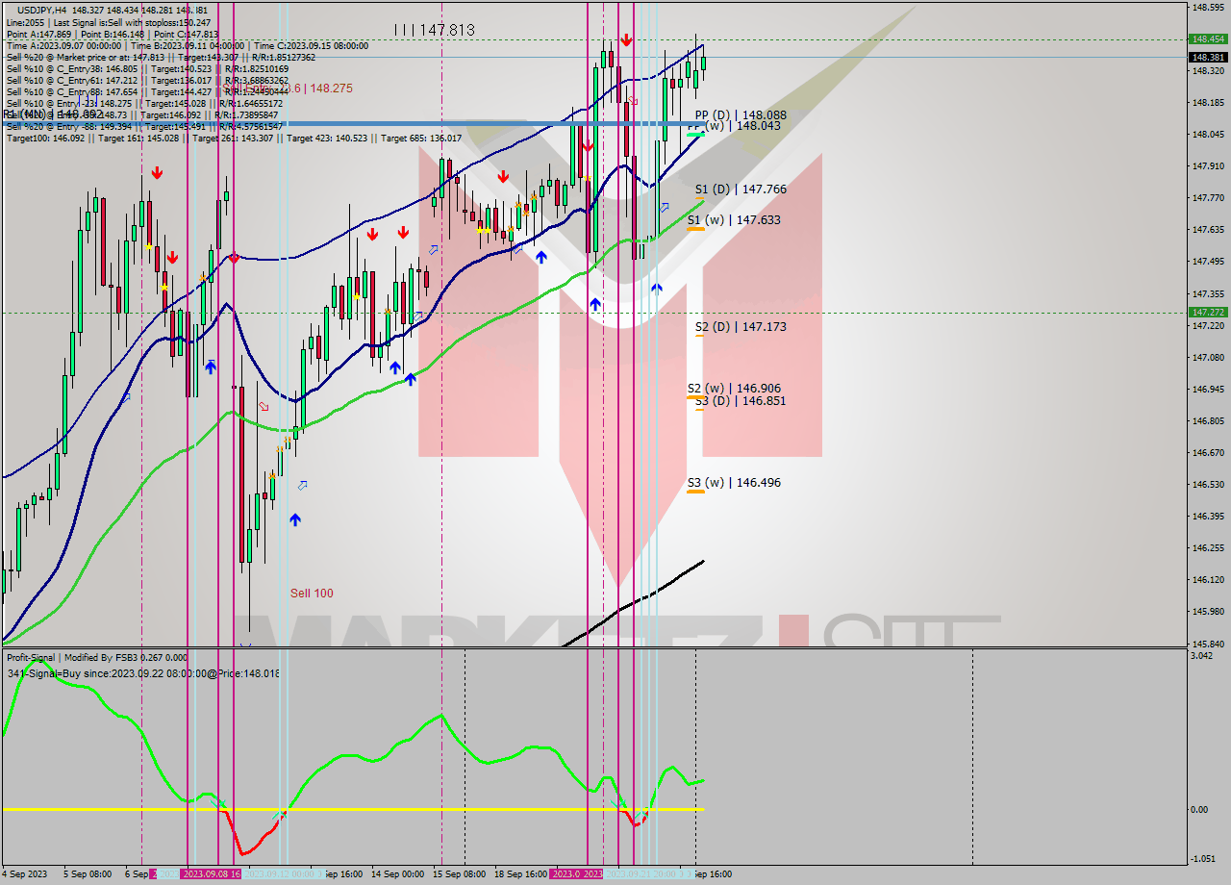The width and height of the screenshot is (1231, 885).
Task: Select the 'S2 (D) | 147.173' support label
Action: pos(741,327)
